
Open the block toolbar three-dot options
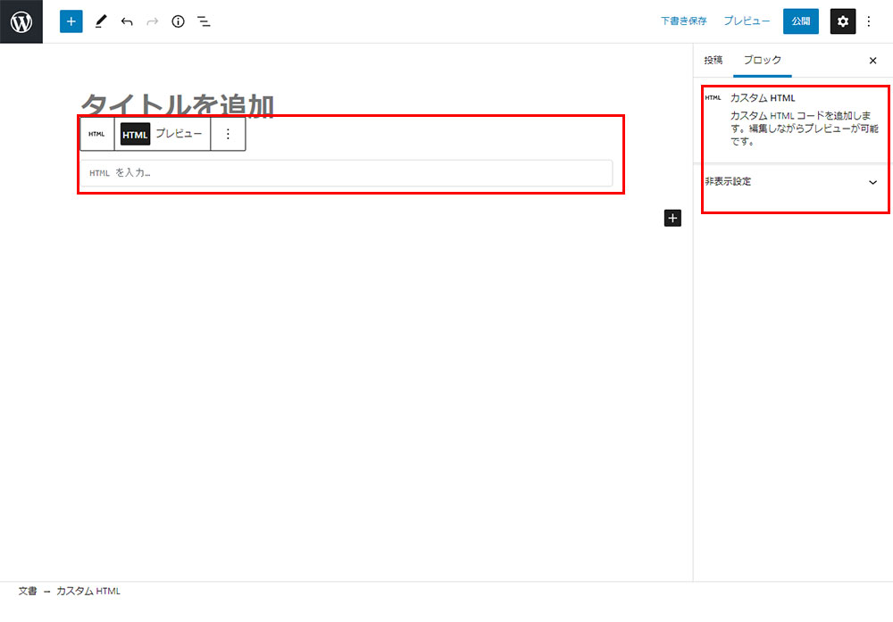click(x=228, y=134)
